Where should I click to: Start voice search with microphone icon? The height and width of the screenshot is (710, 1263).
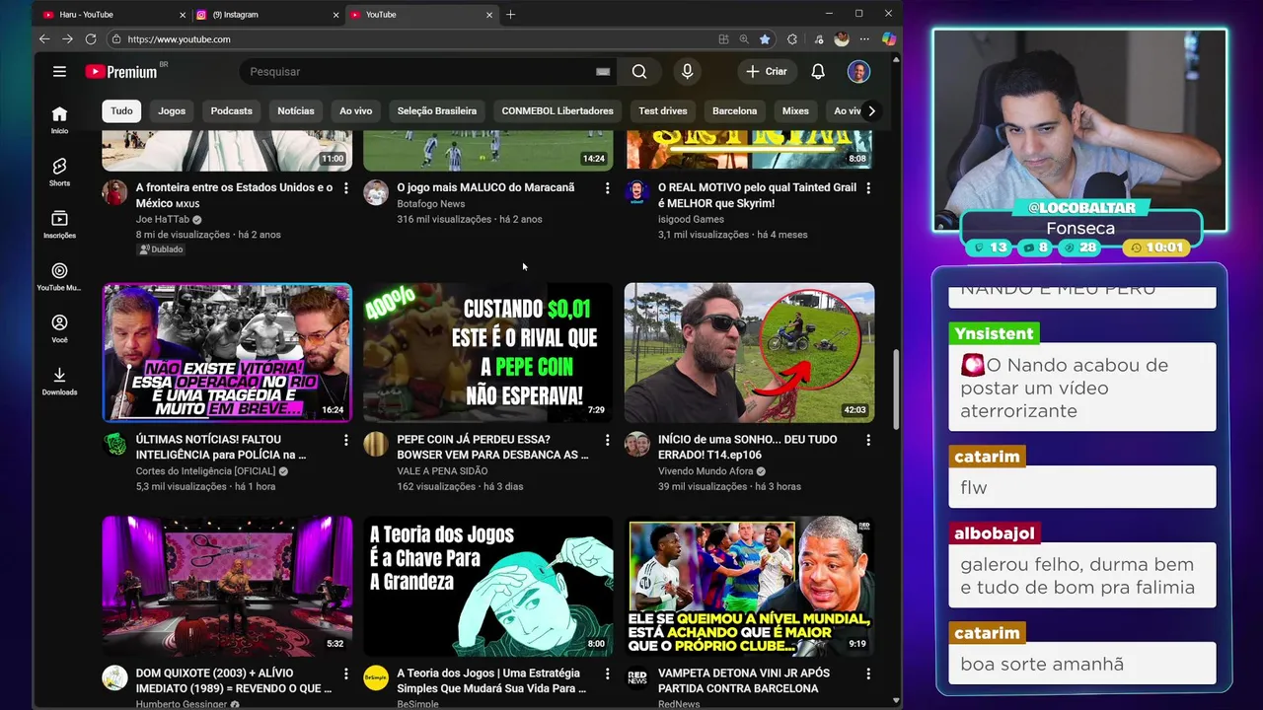click(x=687, y=71)
